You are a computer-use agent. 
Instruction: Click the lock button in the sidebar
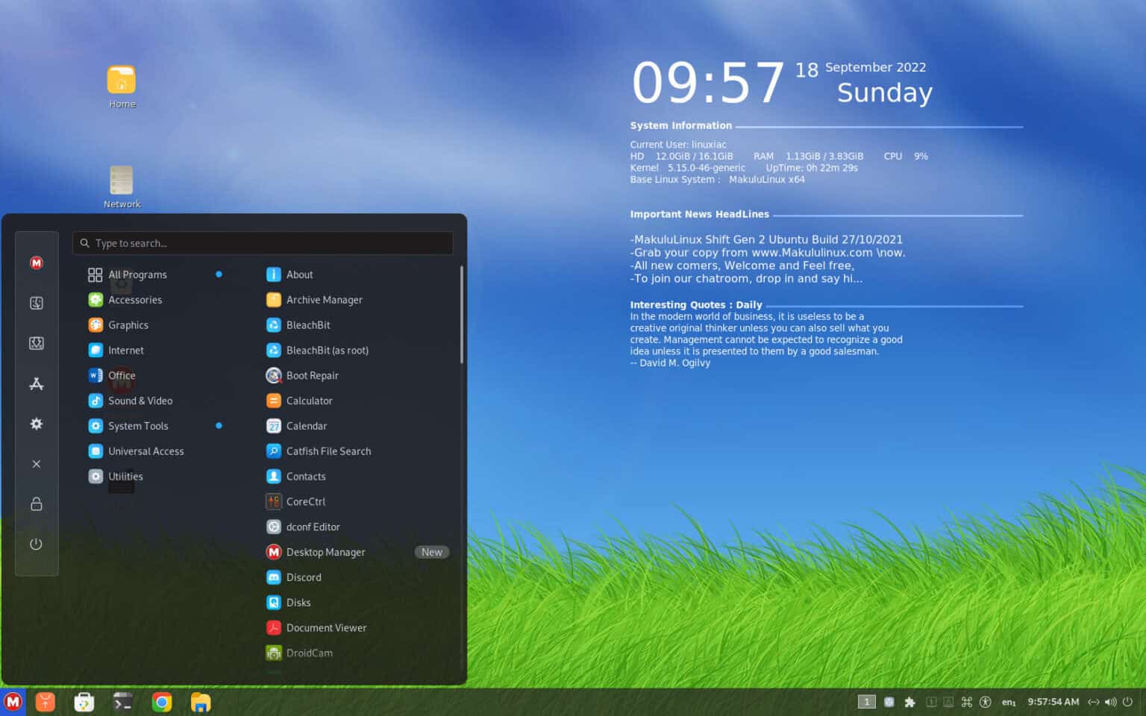tap(37, 504)
